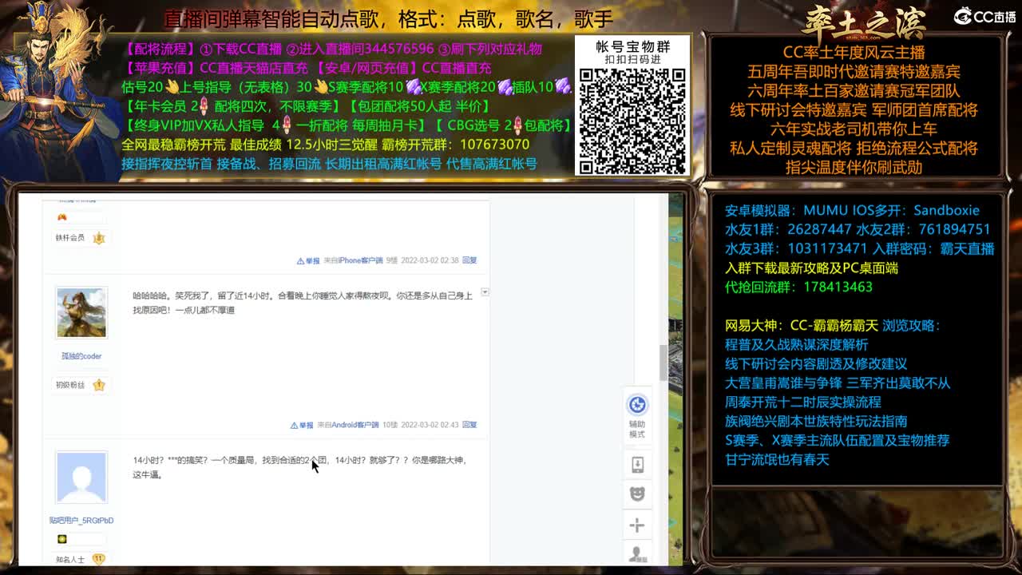Open the 辅助模式 accessibility mode icon
This screenshot has height=575, width=1022.
[637, 405]
